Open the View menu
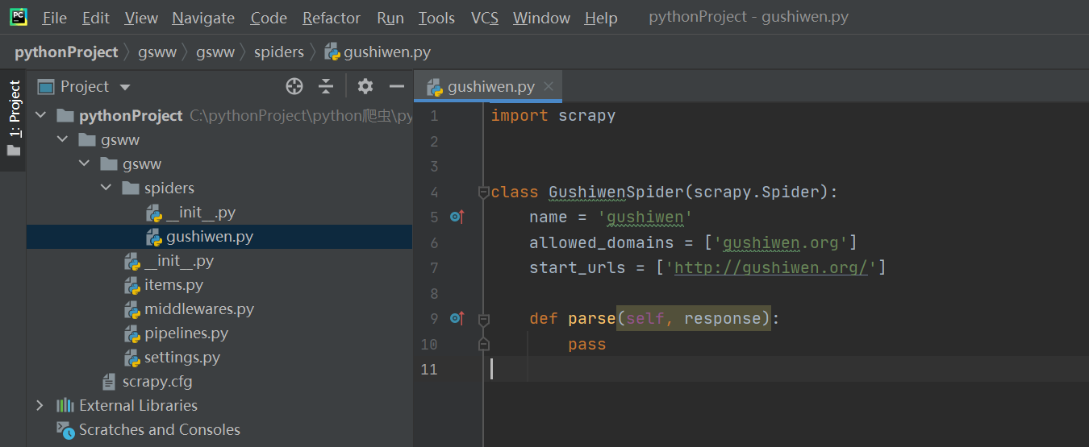This screenshot has height=447, width=1089. point(141,18)
